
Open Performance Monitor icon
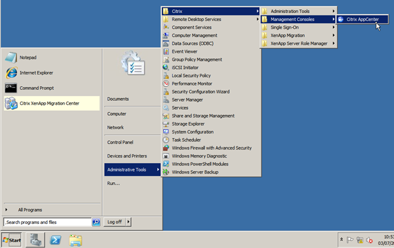pos(166,84)
